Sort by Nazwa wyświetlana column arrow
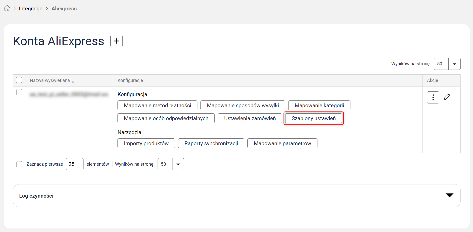473x232 pixels. (x=73, y=81)
